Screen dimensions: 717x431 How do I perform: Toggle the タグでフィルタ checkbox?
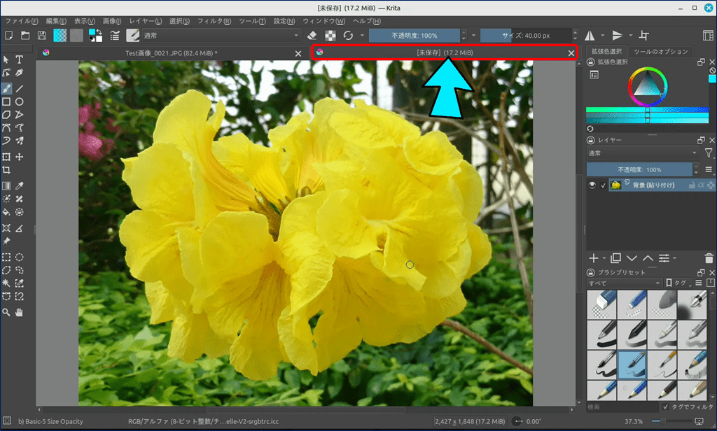pos(665,407)
